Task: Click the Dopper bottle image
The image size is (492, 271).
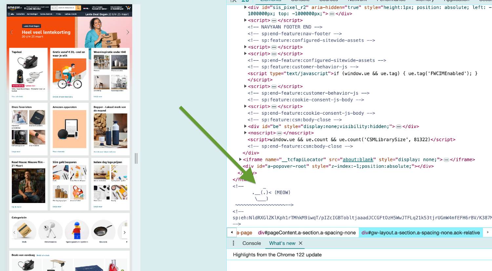Action: pos(111,131)
